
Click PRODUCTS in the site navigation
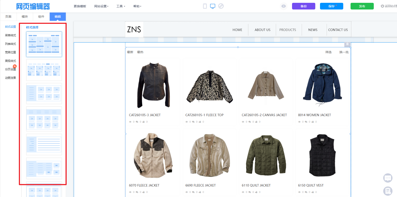(x=288, y=30)
